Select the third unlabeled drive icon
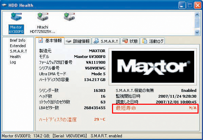203x140 pixels. (x=69, y=17)
